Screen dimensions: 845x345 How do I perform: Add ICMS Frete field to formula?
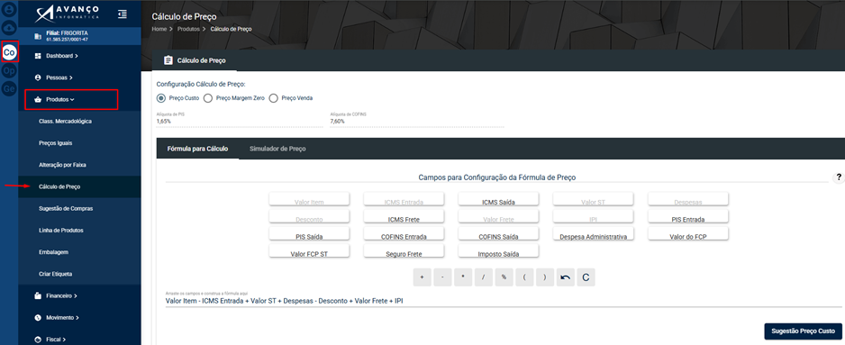click(x=404, y=217)
